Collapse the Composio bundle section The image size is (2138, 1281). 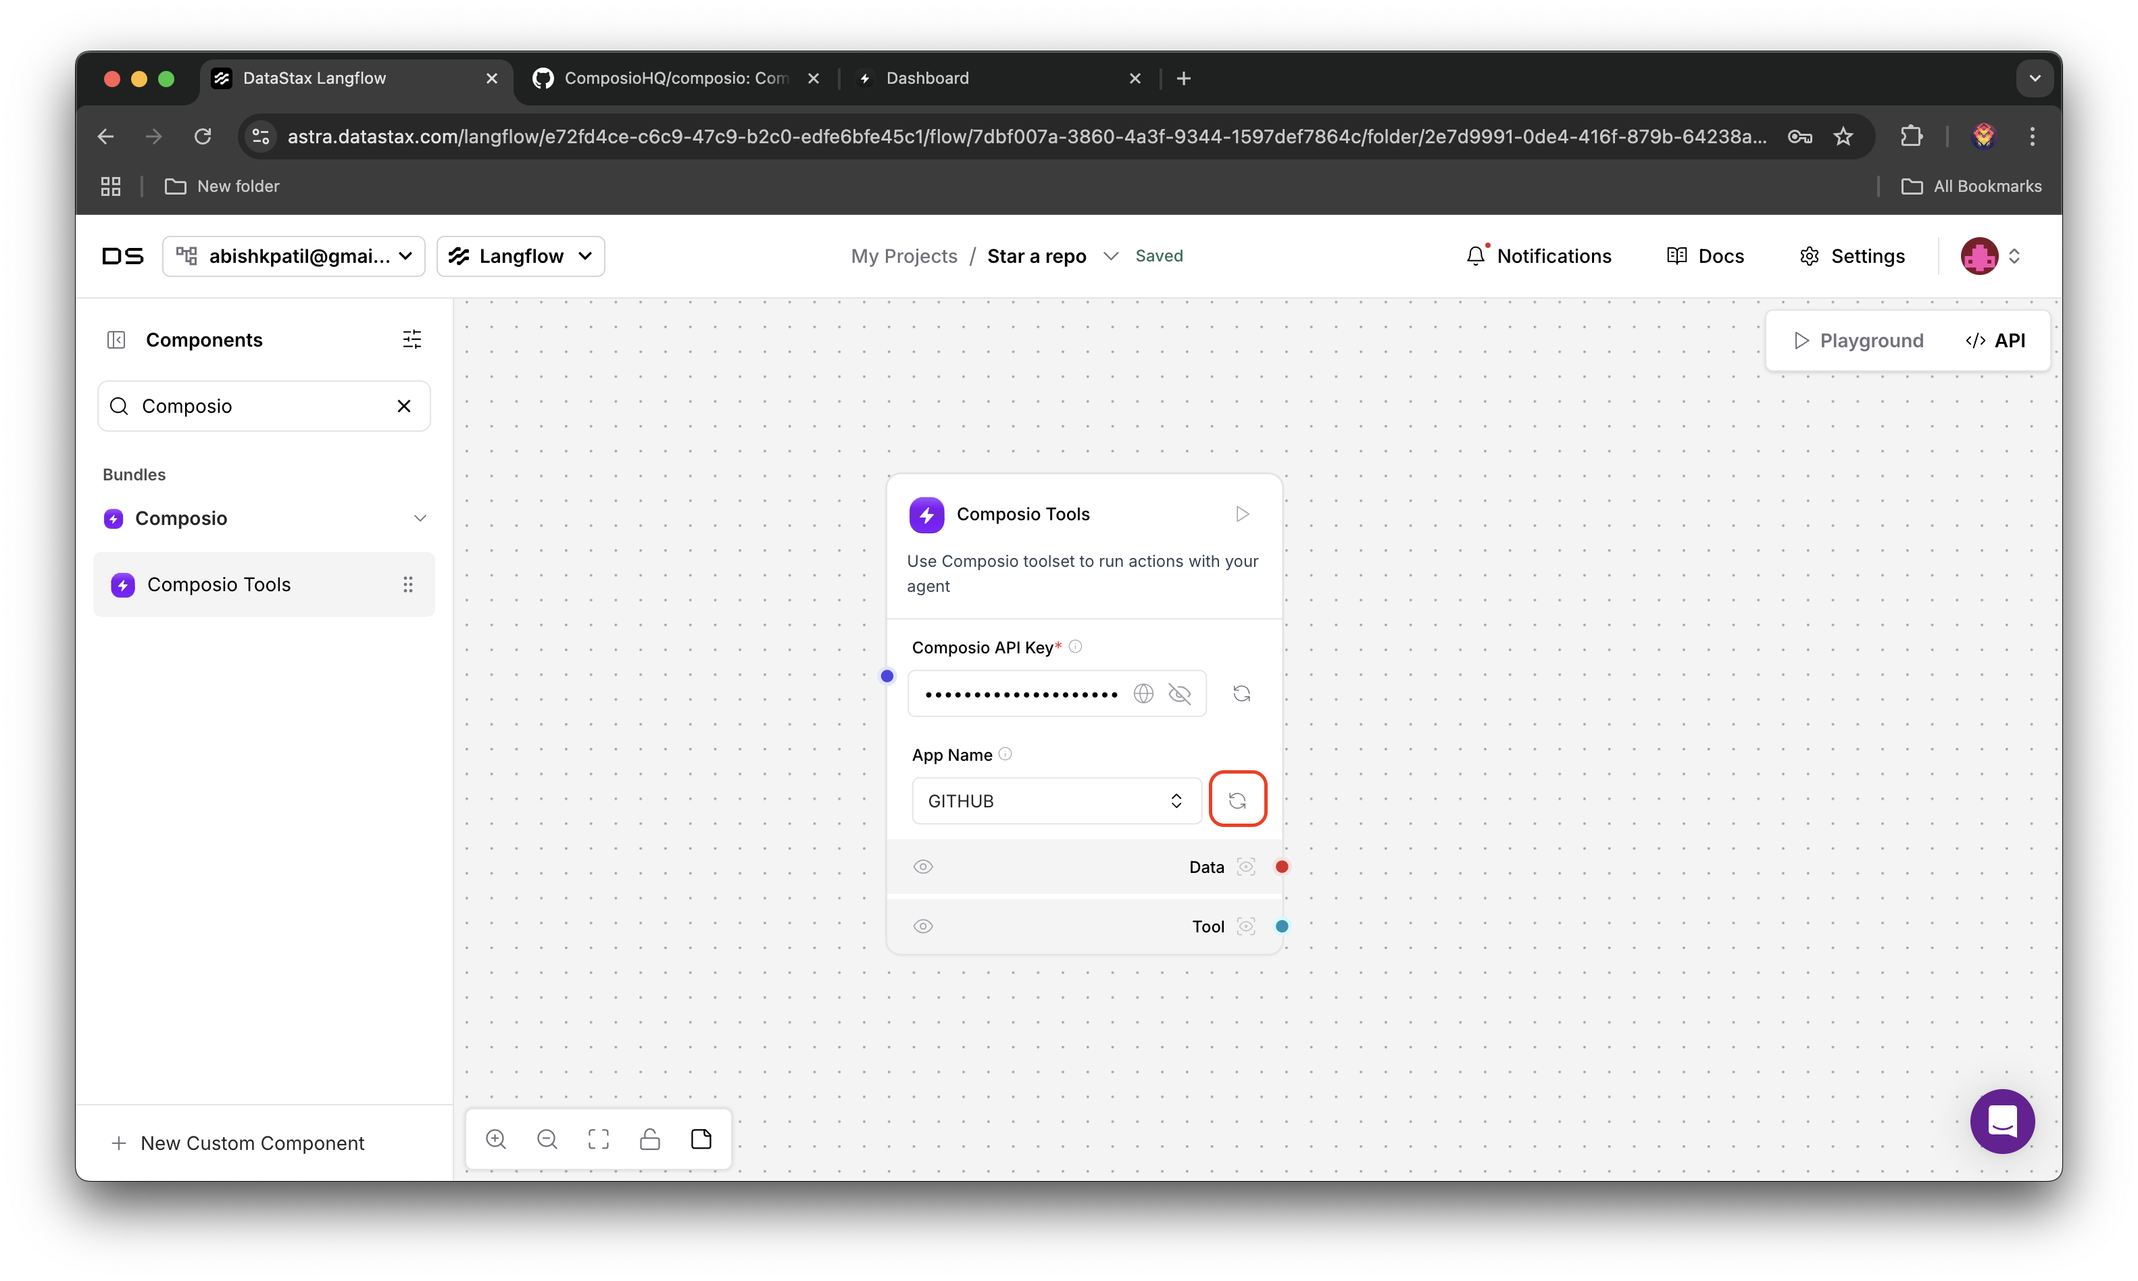tap(420, 518)
